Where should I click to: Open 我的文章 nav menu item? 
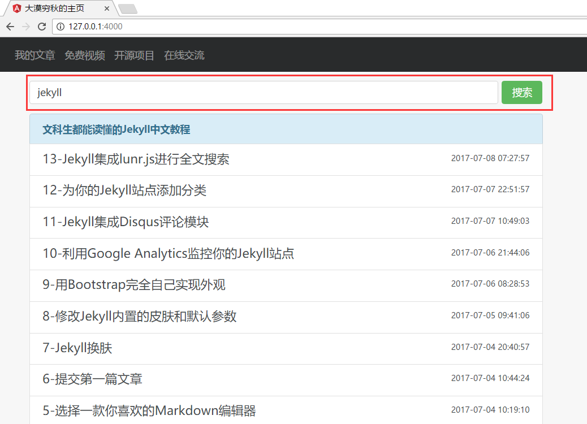click(x=35, y=55)
